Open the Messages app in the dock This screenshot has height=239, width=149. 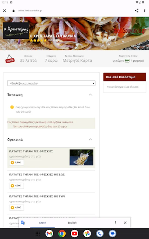point(112,233)
